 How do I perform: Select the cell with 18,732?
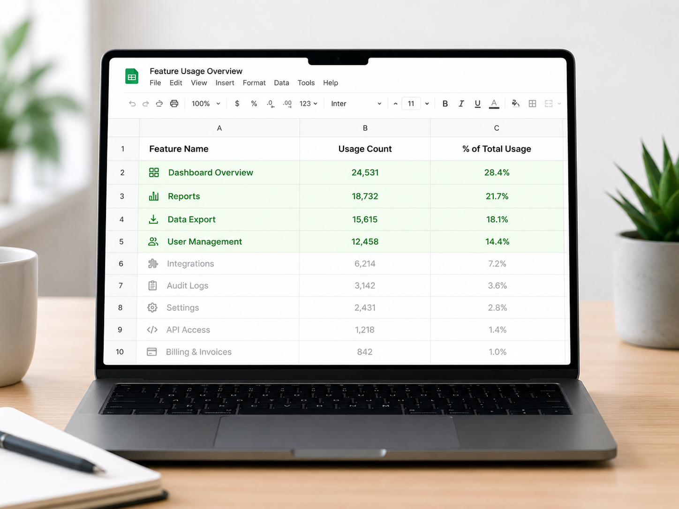tap(365, 196)
